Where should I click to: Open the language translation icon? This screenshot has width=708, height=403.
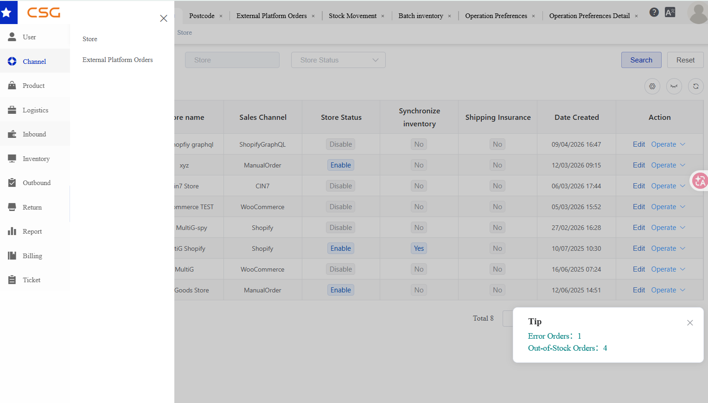pos(670,12)
